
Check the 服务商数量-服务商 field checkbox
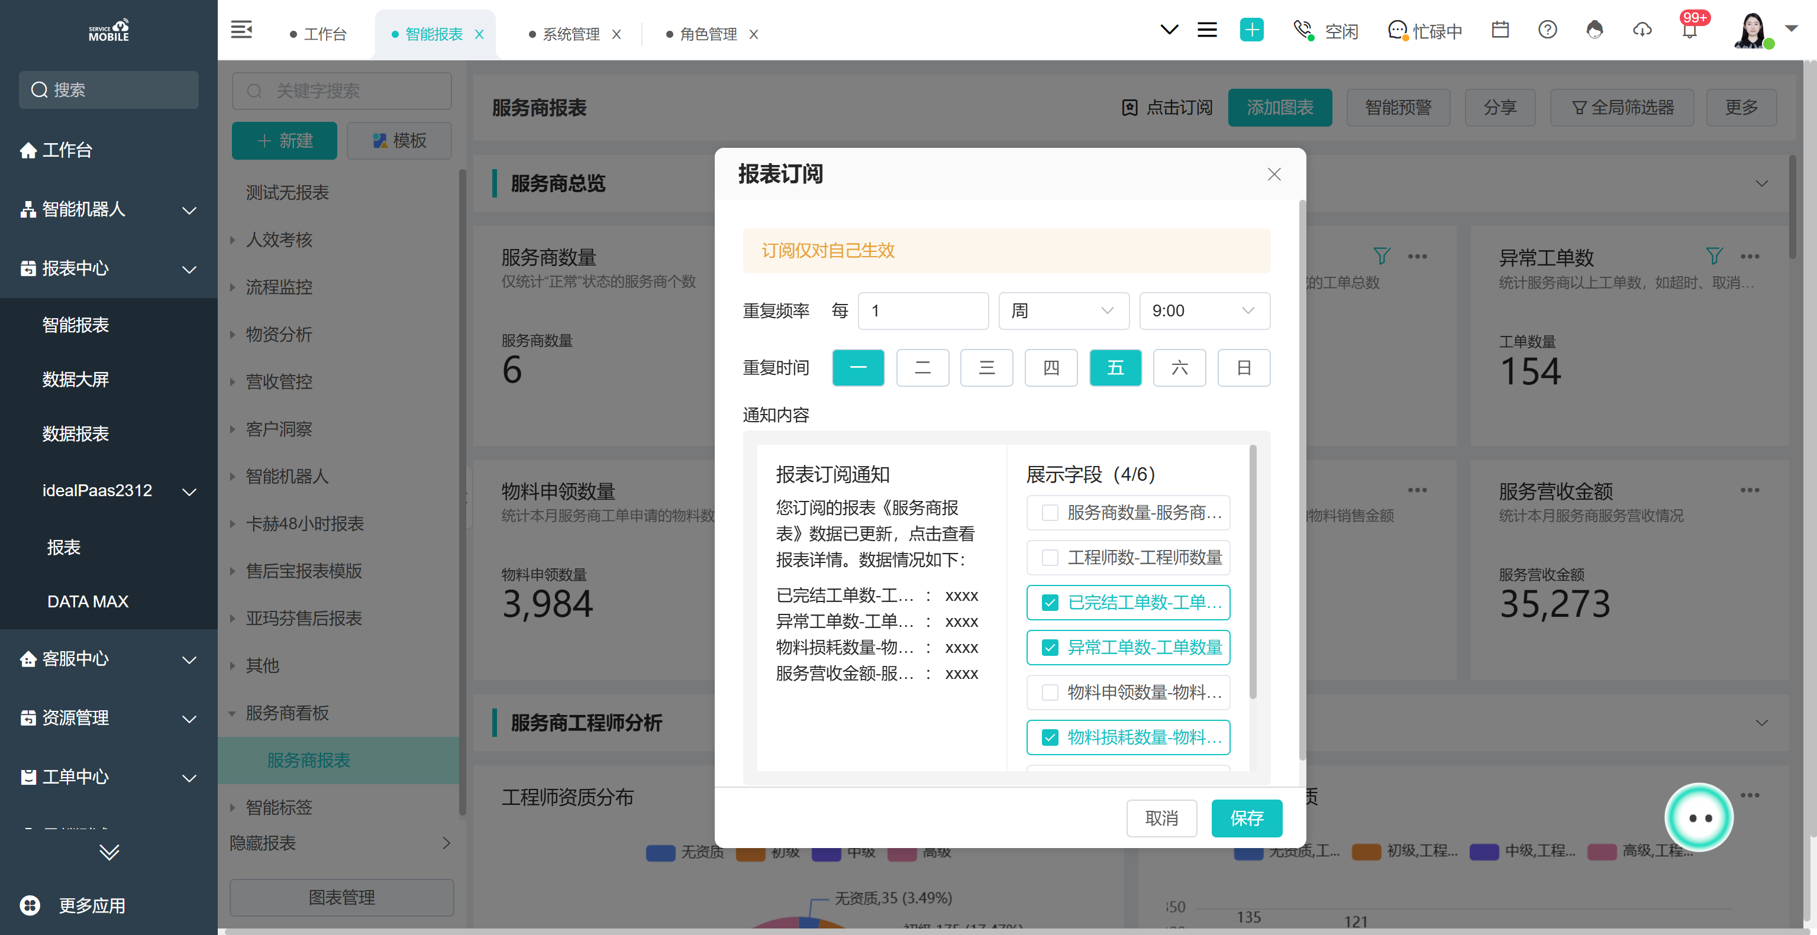(1050, 513)
